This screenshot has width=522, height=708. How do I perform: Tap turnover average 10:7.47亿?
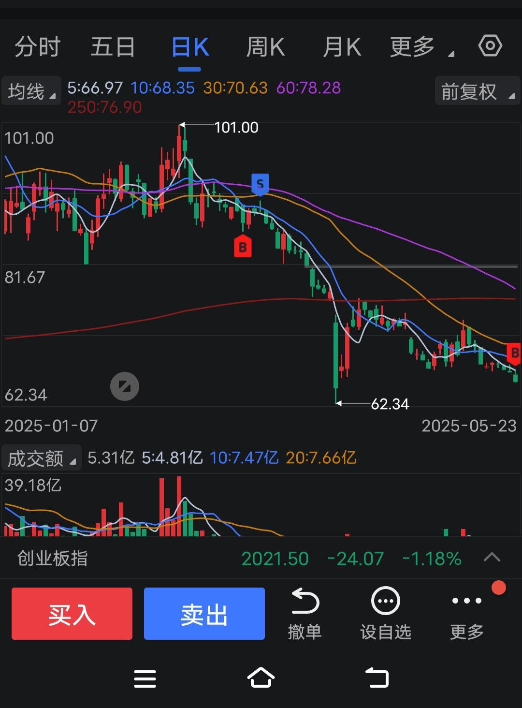coord(244,457)
